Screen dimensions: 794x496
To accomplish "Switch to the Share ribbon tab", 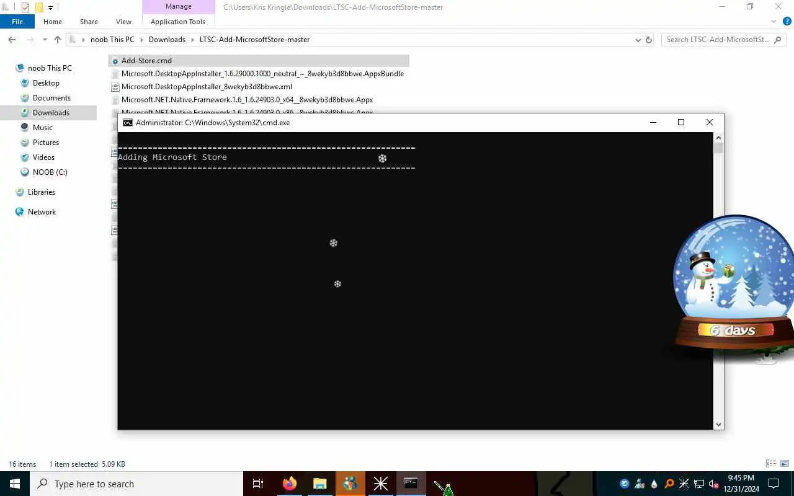I will pos(89,22).
